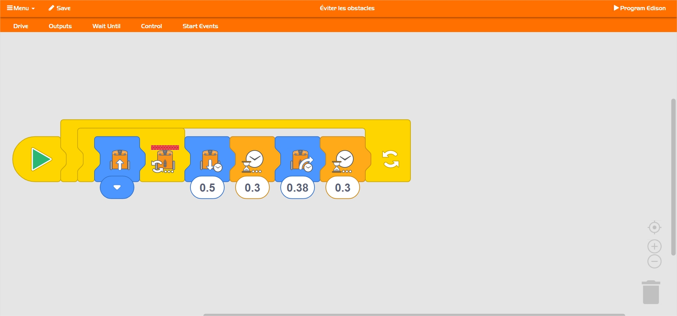Edit the 0.38 turn duration field
Image resolution: width=677 pixels, height=316 pixels.
pos(297,188)
